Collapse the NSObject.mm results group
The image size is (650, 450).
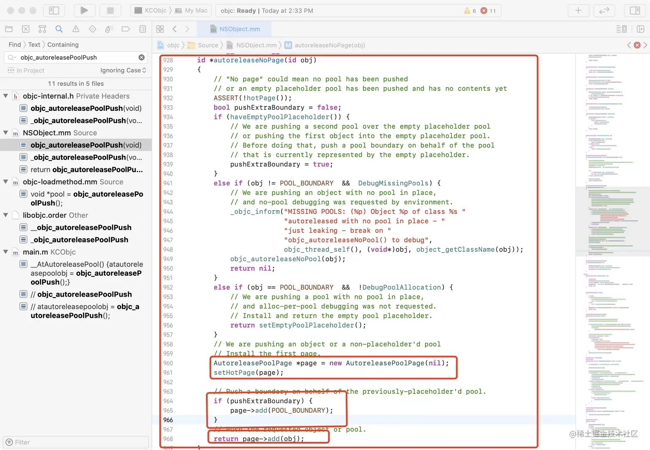pyautogui.click(x=6, y=133)
